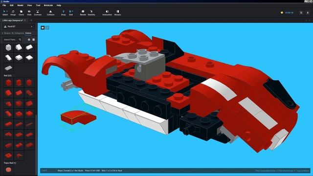Click the light-blue icon beside the camera icon
313x176 pixels.
pos(47,28)
